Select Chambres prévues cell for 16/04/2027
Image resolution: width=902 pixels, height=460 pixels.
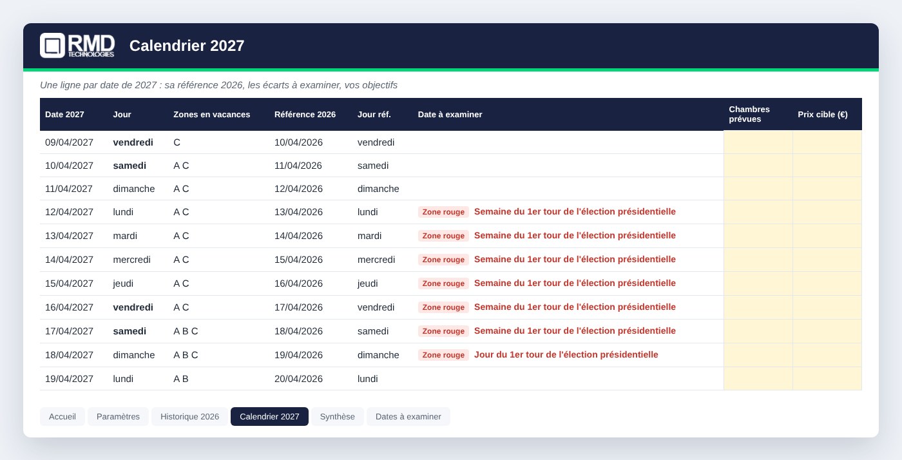[x=758, y=307]
